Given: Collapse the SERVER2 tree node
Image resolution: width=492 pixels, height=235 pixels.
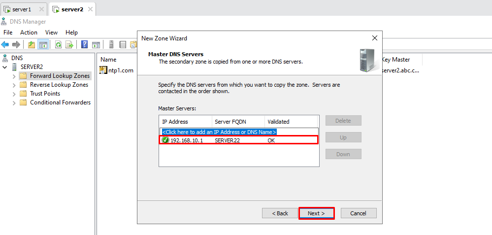Looking at the screenshot, I should tap(5, 67).
